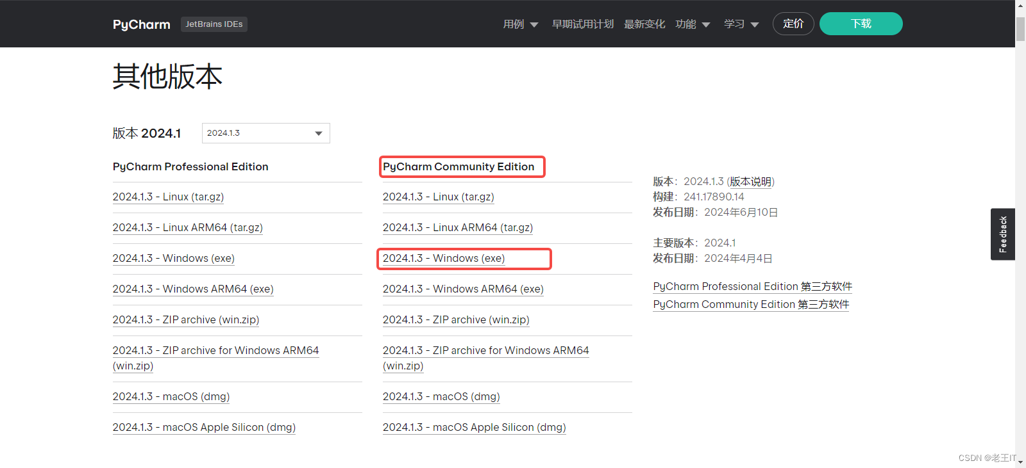The height and width of the screenshot is (468, 1026).
Task: Go to 最新变化 in the navigation
Action: click(644, 24)
